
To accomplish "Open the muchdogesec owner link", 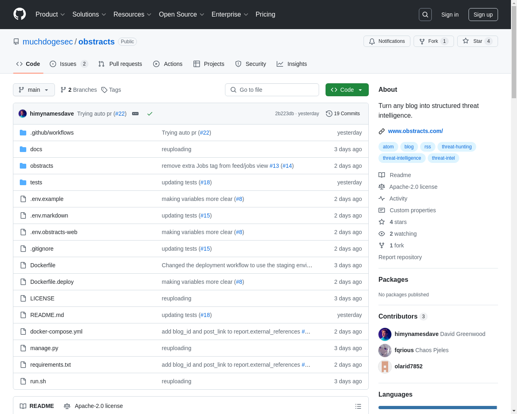I will click(x=48, y=42).
